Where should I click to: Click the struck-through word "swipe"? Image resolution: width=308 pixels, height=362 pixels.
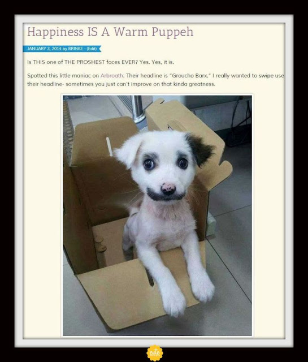[x=266, y=75]
